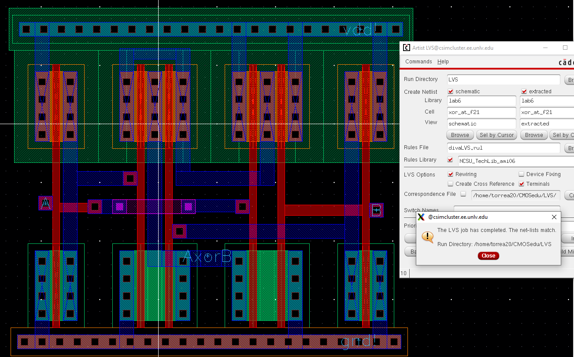Click the Run Directory path text in popup
Screen dimensions: 574x357
click(494, 244)
